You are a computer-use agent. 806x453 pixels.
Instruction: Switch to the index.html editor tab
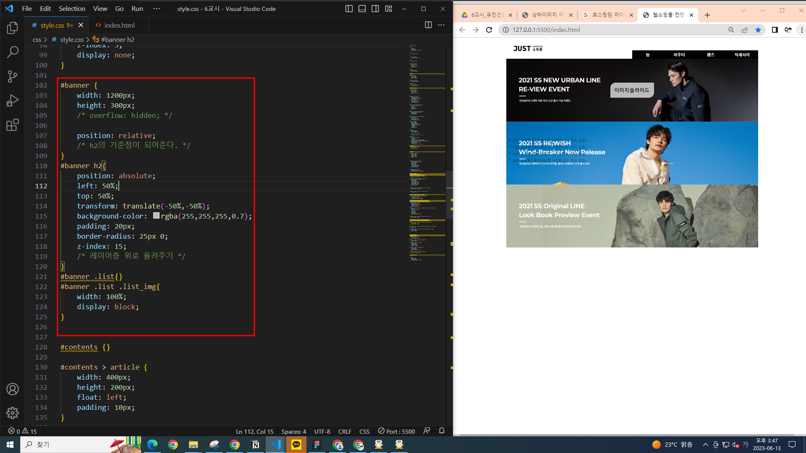click(x=119, y=25)
